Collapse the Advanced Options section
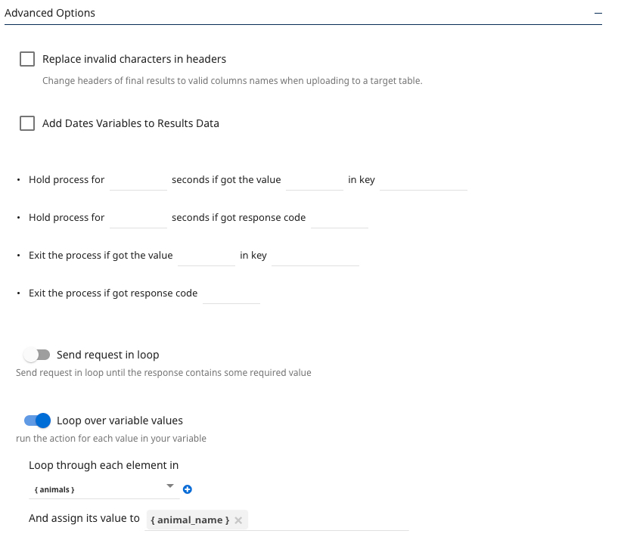The image size is (618, 540). point(598,14)
